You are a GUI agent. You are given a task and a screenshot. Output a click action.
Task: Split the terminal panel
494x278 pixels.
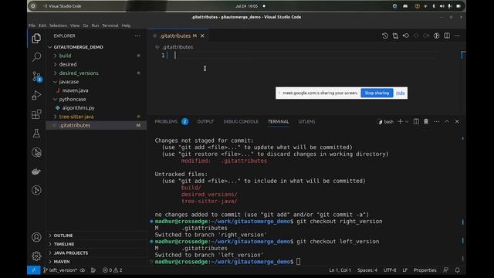416,121
